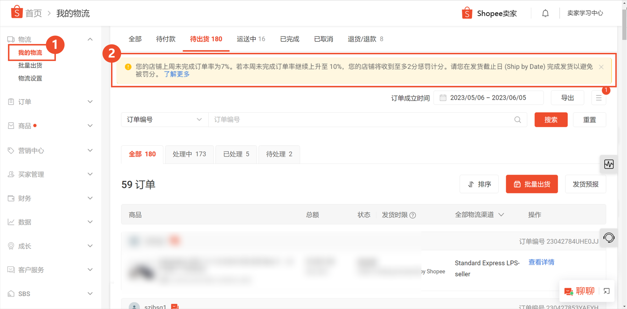
Task: Open the activity monitor floating icon
Action: click(609, 164)
